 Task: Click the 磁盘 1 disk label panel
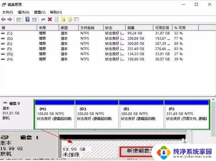(29, 145)
